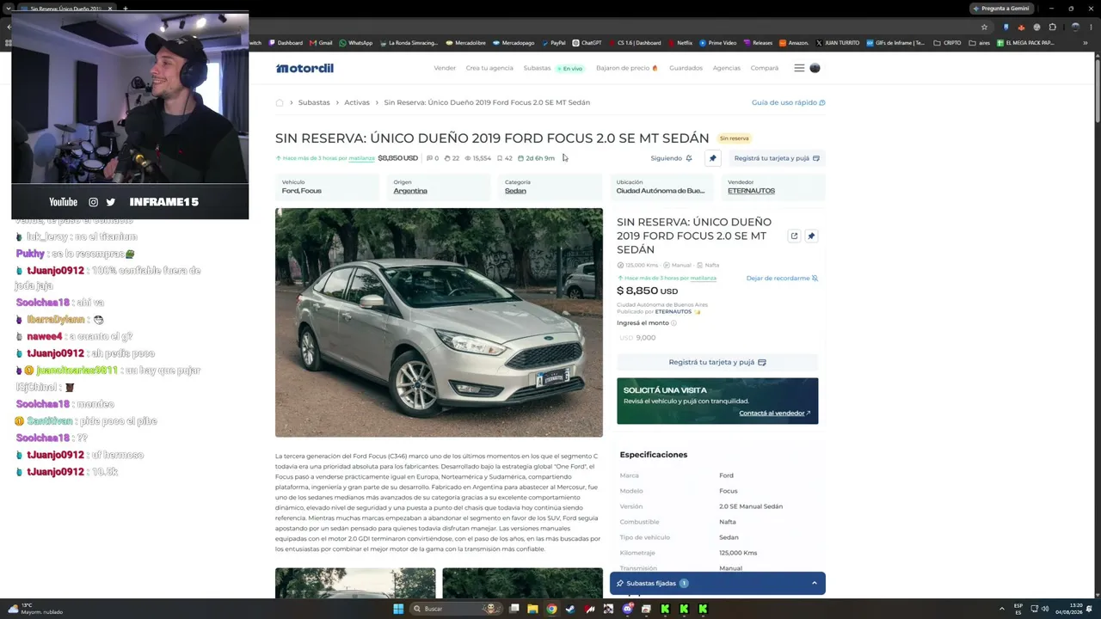The image size is (1101, 619).
Task: Bookmark this page with the star icon
Action: click(x=984, y=27)
